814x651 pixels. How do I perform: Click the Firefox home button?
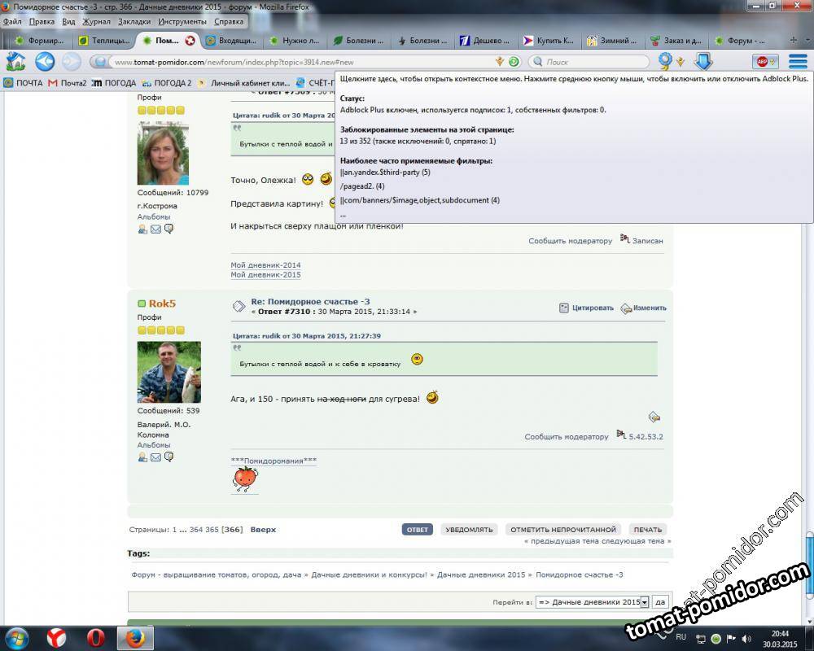(15, 61)
